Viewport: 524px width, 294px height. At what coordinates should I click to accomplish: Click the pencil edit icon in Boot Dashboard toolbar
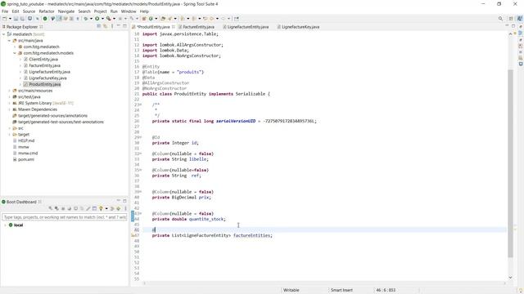pyautogui.click(x=88, y=208)
